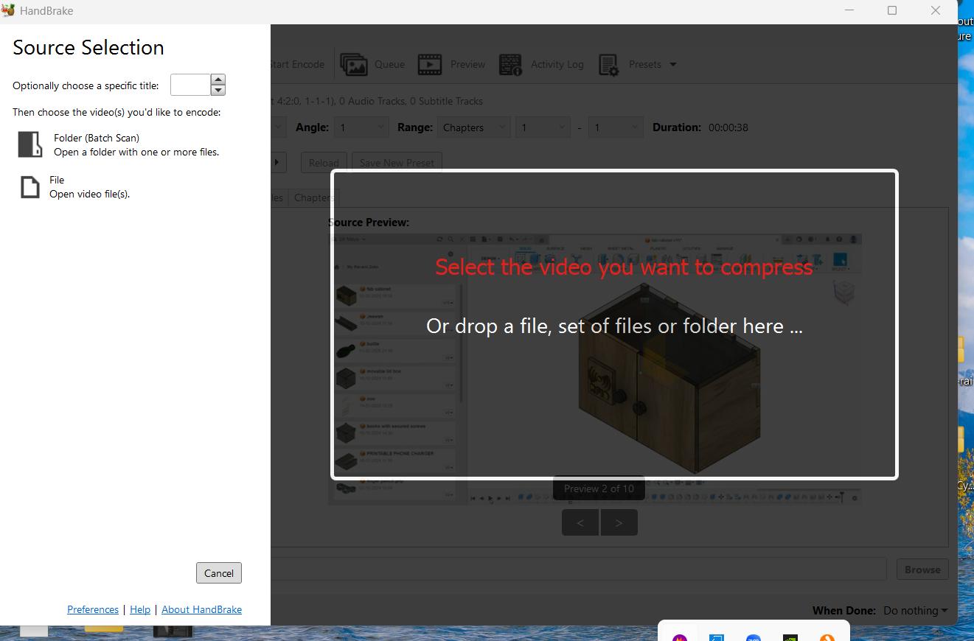Click the file drop area
Screen dimensions: 974x641
(614, 325)
